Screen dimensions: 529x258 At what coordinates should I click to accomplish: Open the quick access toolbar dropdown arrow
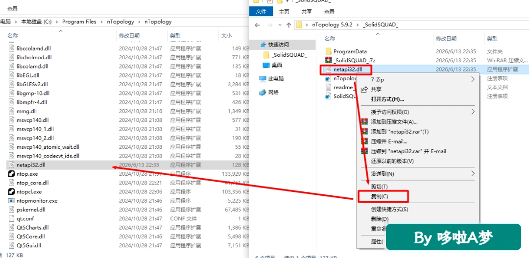287,1
